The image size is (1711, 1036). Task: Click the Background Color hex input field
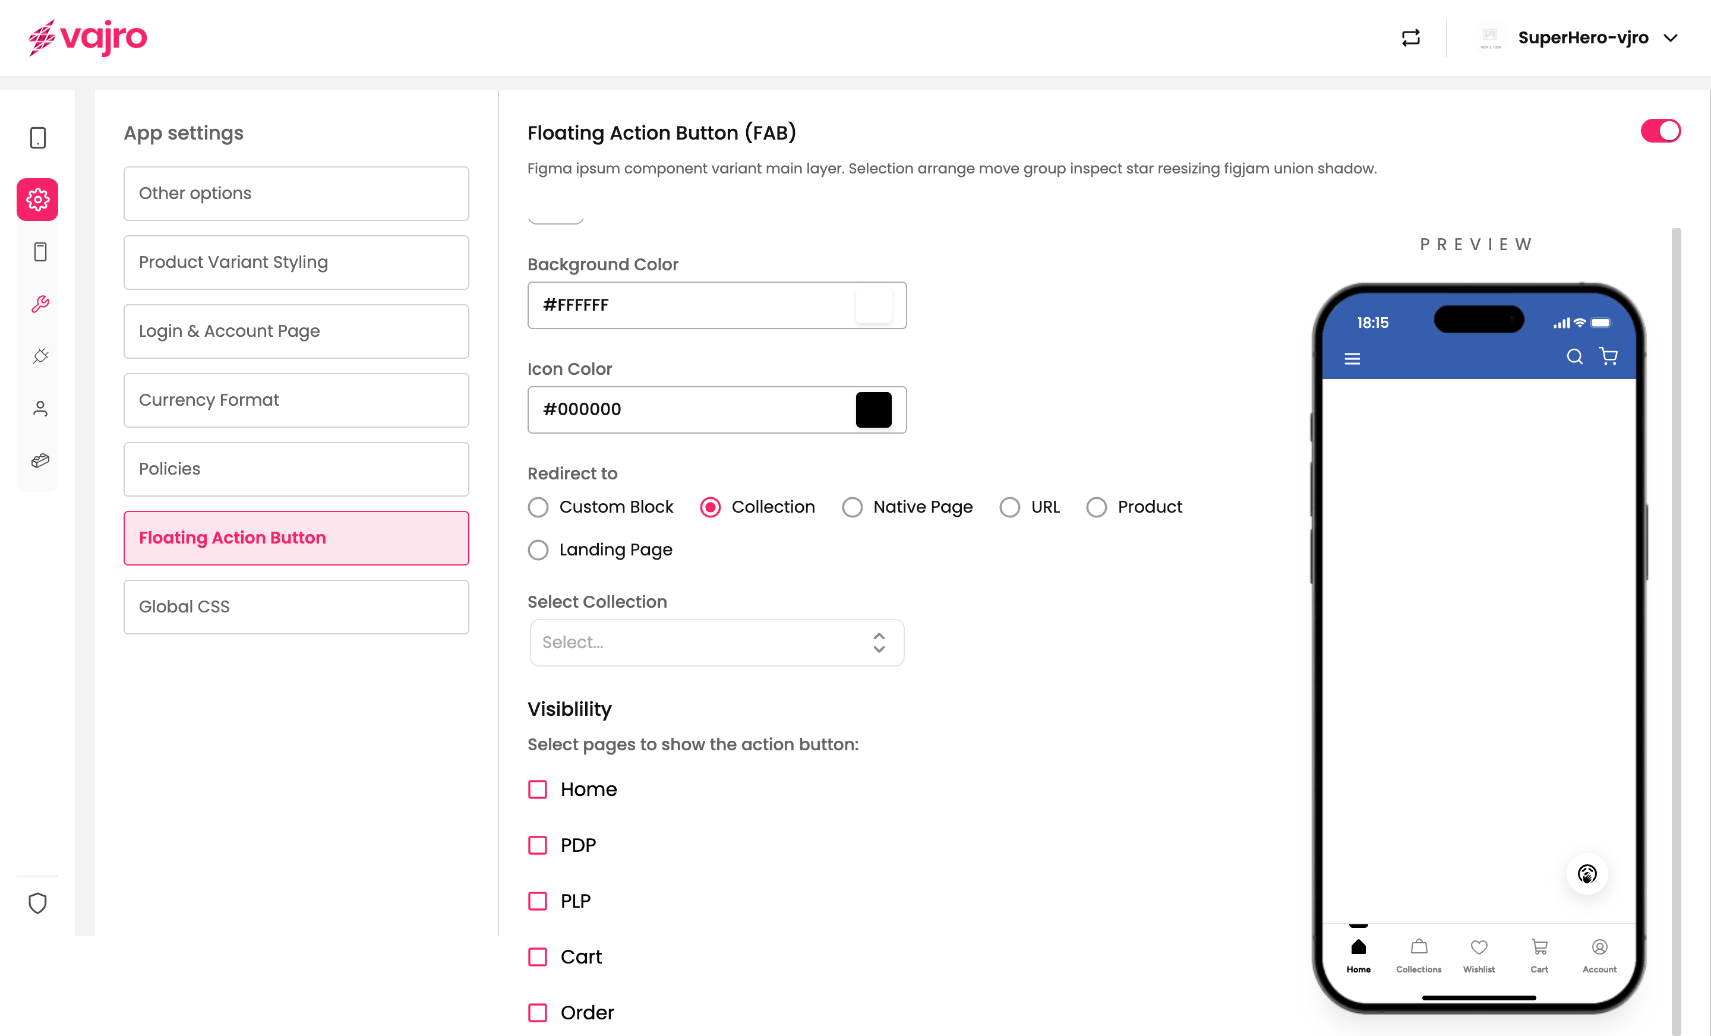(x=687, y=305)
